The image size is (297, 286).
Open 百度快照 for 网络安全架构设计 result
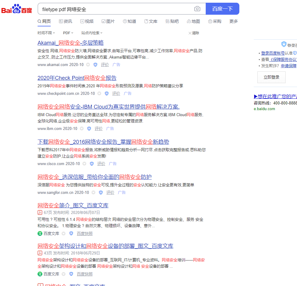pyautogui.click(x=85, y=274)
